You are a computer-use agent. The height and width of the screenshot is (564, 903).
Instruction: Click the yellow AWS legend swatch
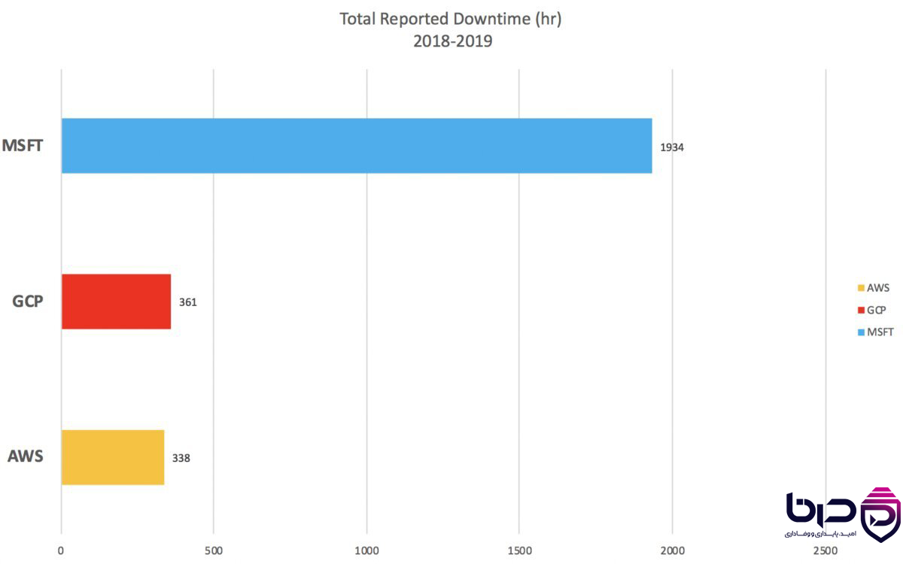861,287
